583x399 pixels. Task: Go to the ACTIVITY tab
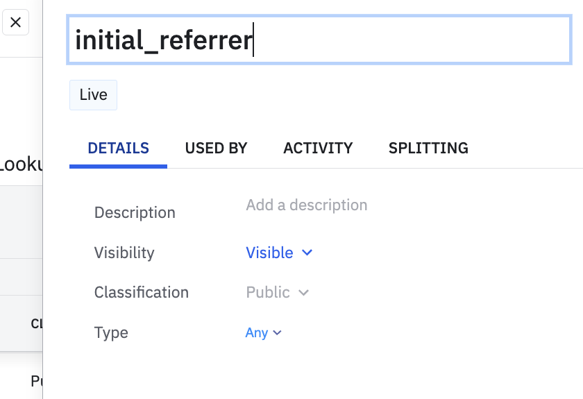pyautogui.click(x=318, y=148)
